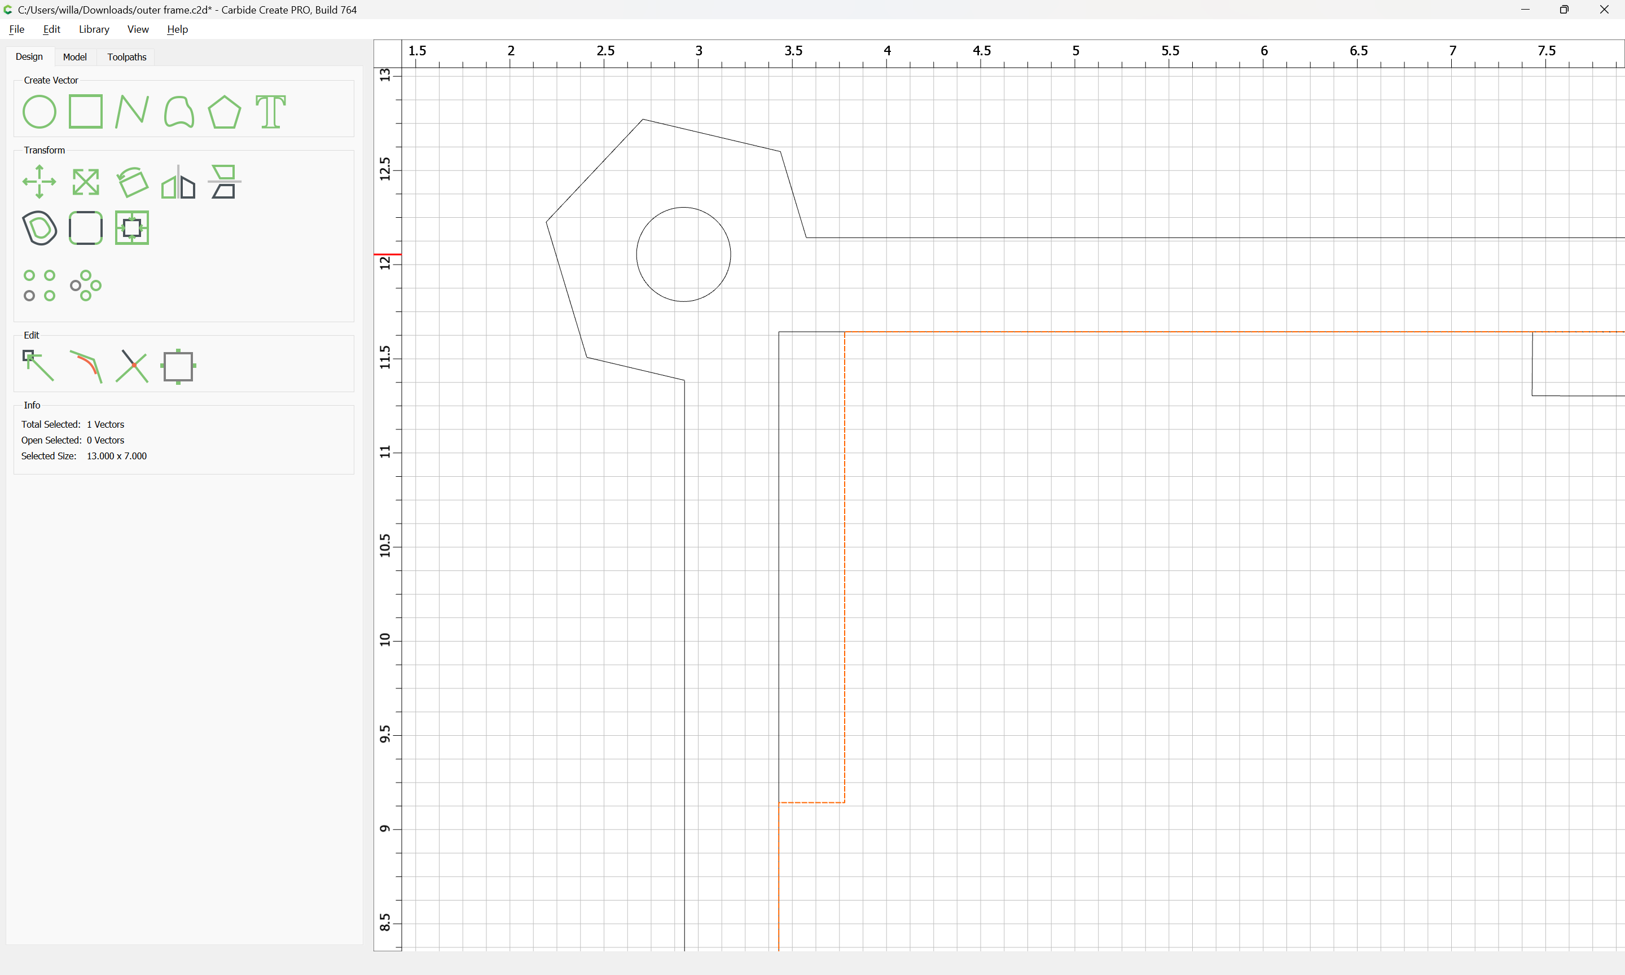Open the Scale transform tool
The height and width of the screenshot is (975, 1625).
(x=86, y=182)
